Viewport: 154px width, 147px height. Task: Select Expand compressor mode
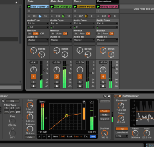[104, 119]
